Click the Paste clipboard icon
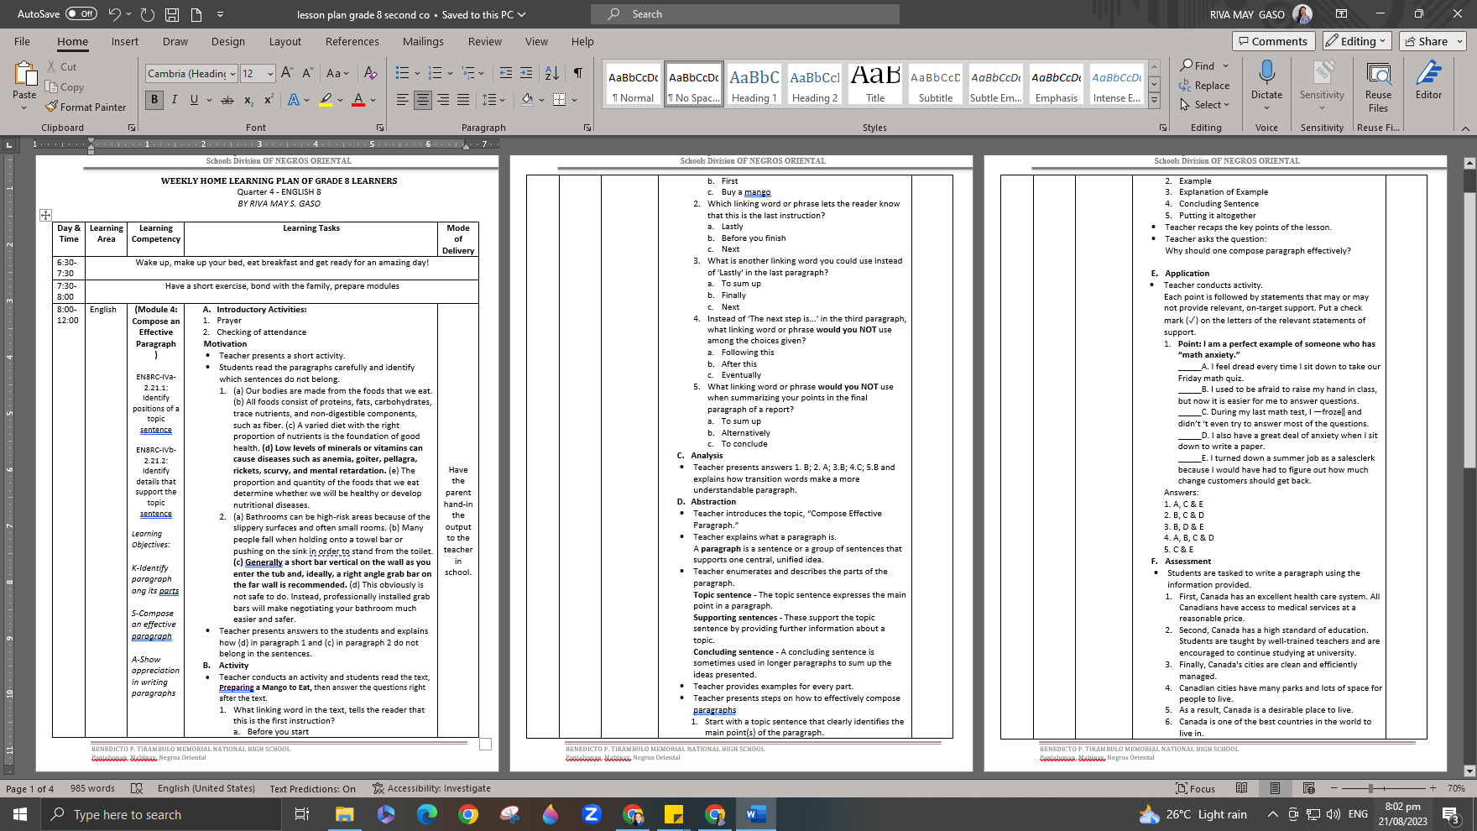 [24, 74]
